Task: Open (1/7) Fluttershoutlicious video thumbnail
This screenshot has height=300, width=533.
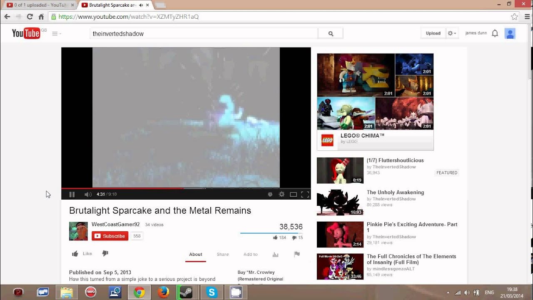Action: click(340, 170)
